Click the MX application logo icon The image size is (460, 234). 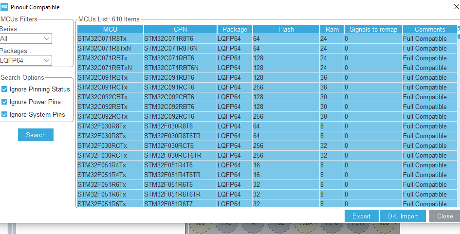(x=4, y=7)
